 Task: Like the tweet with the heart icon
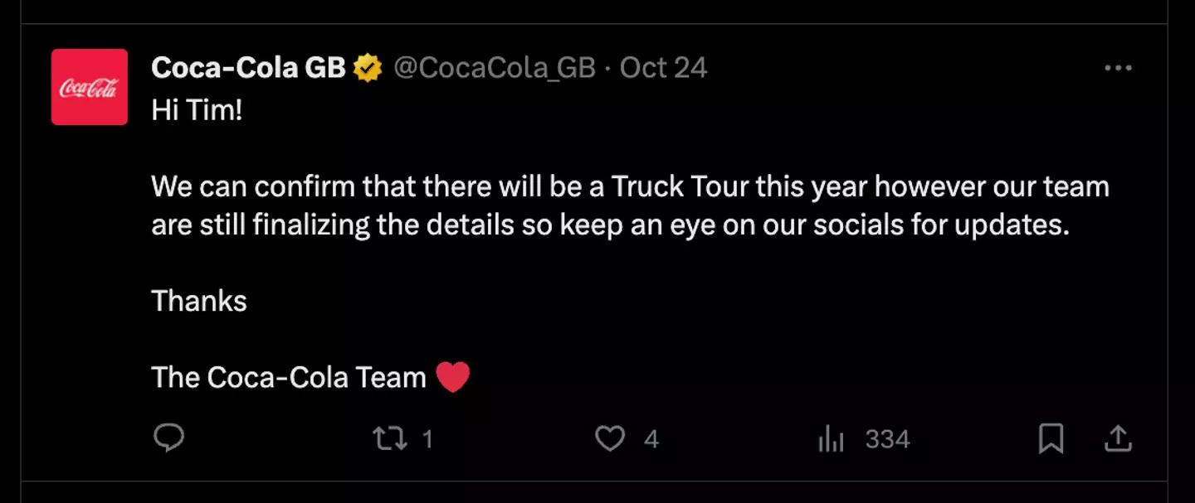pyautogui.click(x=610, y=438)
